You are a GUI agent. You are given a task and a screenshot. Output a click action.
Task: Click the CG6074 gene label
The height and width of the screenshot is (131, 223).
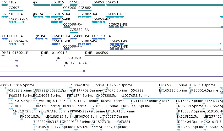pyautogui.click(x=15, y=8)
